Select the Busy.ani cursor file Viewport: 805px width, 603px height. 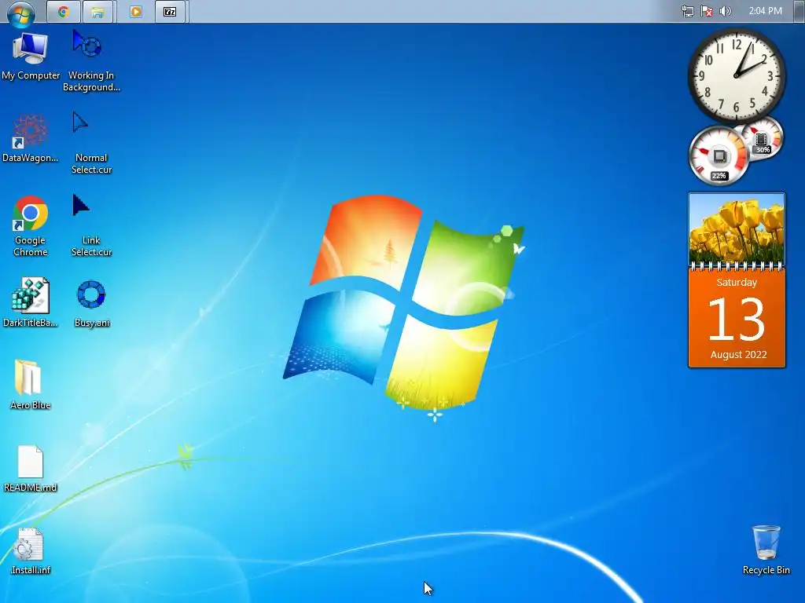tap(91, 304)
